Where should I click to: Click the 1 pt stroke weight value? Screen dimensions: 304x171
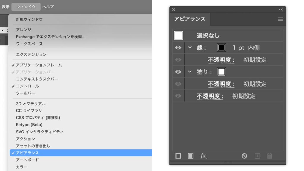(x=238, y=48)
